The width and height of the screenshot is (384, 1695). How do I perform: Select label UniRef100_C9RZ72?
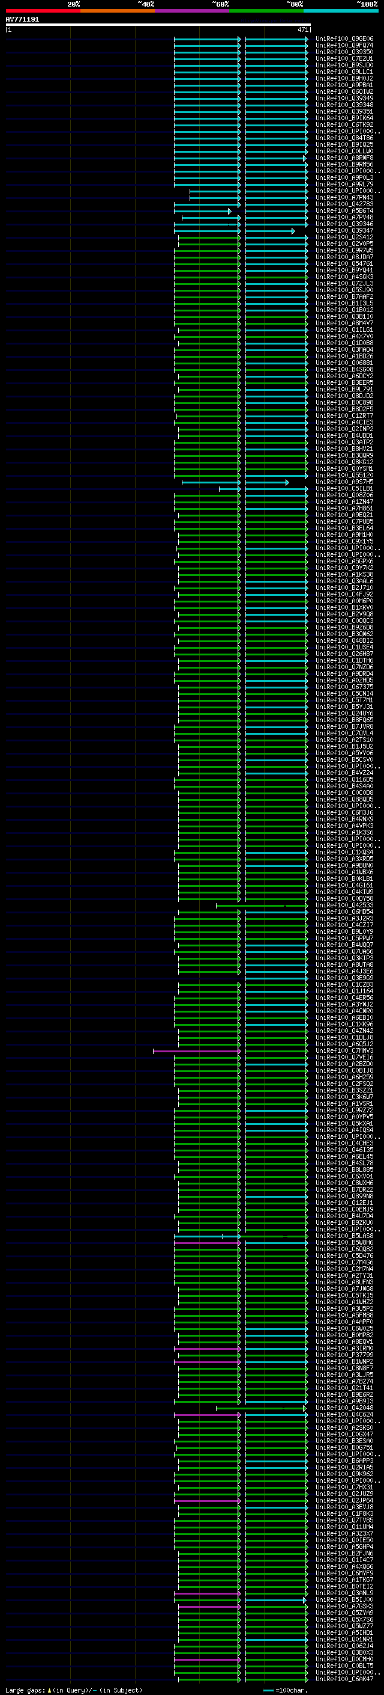(344, 1110)
